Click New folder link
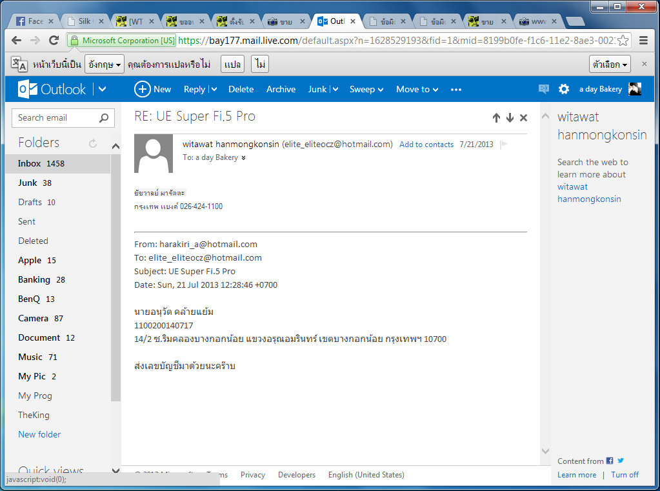This screenshot has height=491, width=660. 39,434
